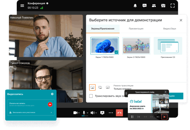
Task: Show the participants list icon
Action: tap(154, 6)
